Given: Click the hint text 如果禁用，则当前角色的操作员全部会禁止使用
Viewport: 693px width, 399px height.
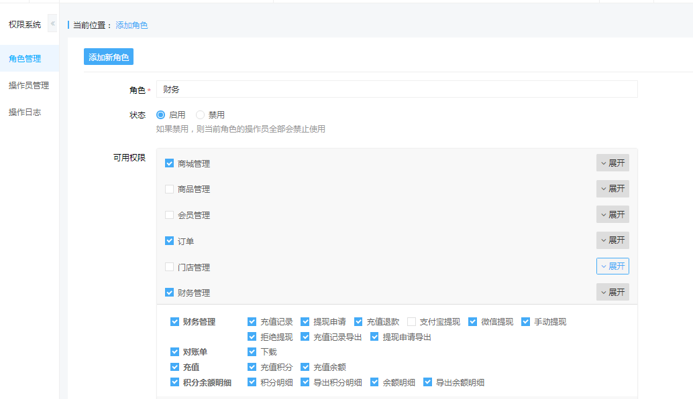Looking at the screenshot, I should [240, 129].
